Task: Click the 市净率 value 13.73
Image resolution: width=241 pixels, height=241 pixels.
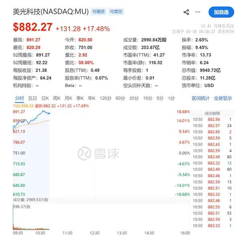Action: pyautogui.click(x=205, y=55)
